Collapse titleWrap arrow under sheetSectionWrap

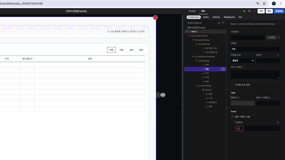(x=197, y=61)
